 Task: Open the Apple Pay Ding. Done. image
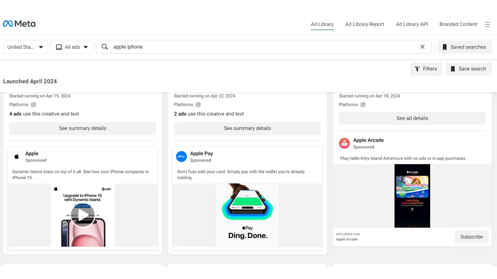pyautogui.click(x=248, y=215)
